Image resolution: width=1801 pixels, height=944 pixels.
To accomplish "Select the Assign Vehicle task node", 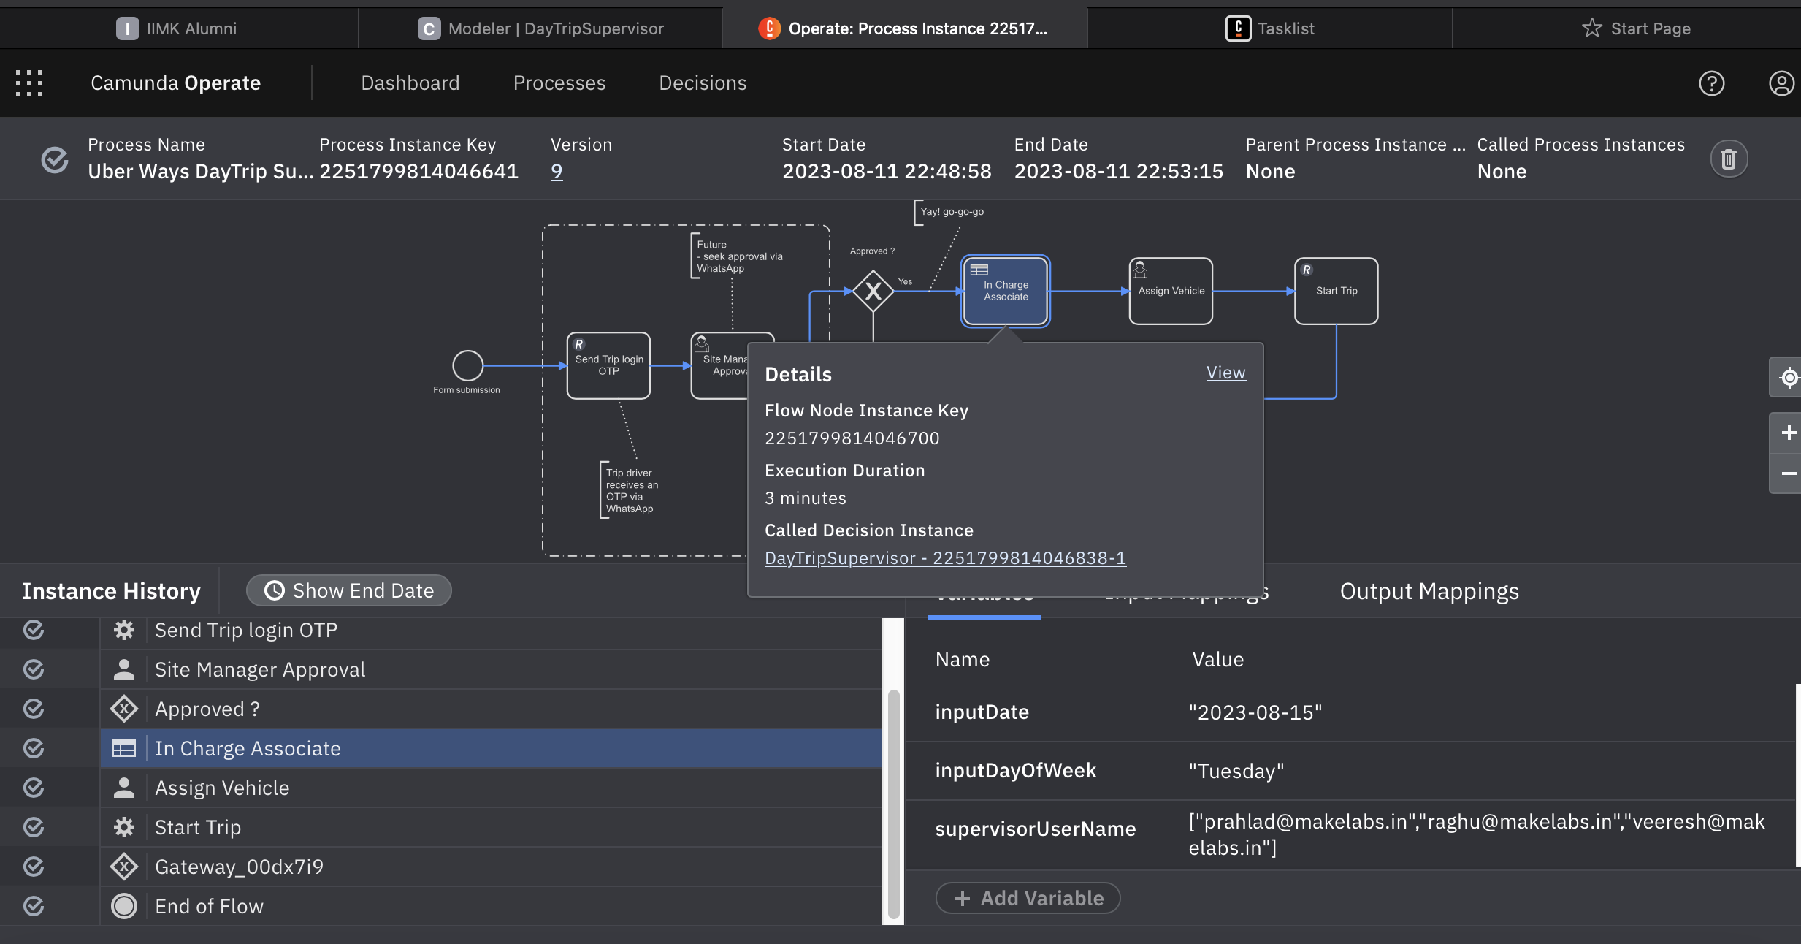I will 1171,291.
